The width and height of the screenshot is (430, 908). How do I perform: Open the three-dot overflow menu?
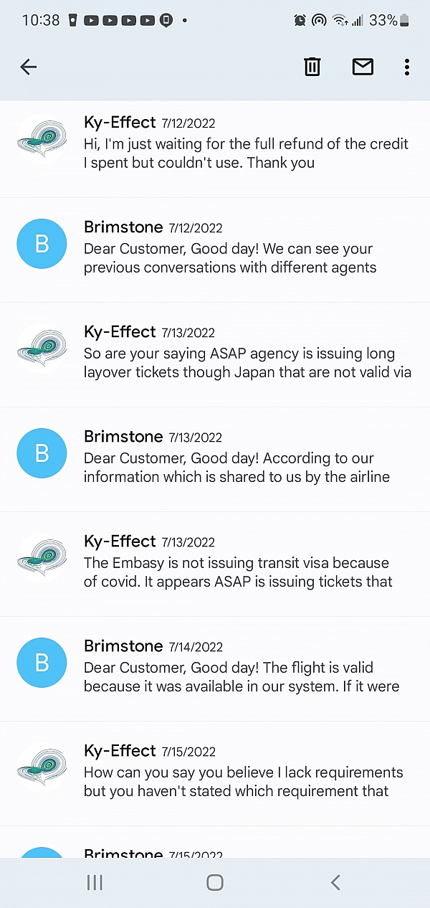406,67
